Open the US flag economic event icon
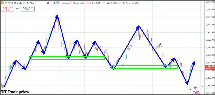 point(197,93)
